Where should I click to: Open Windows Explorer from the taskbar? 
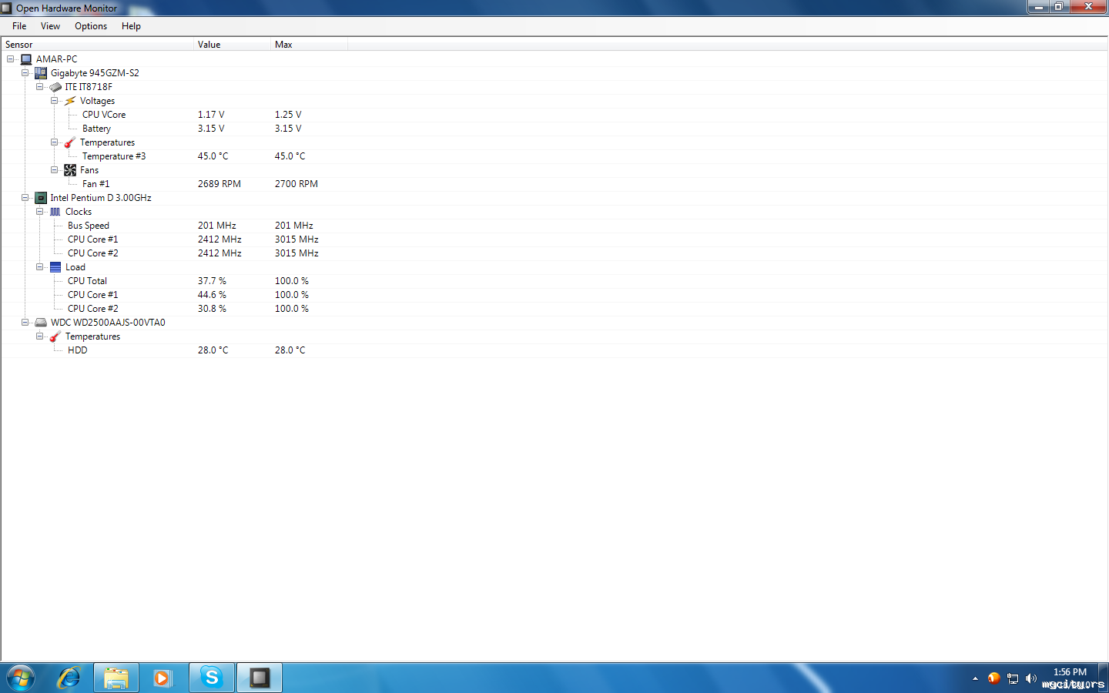tap(116, 678)
